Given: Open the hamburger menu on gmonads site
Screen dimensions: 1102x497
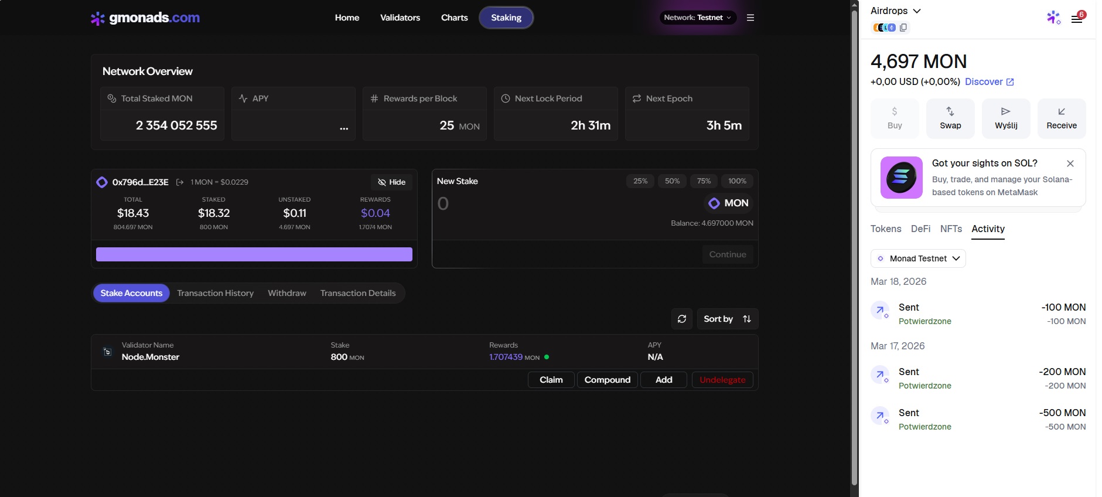Looking at the screenshot, I should pos(750,18).
